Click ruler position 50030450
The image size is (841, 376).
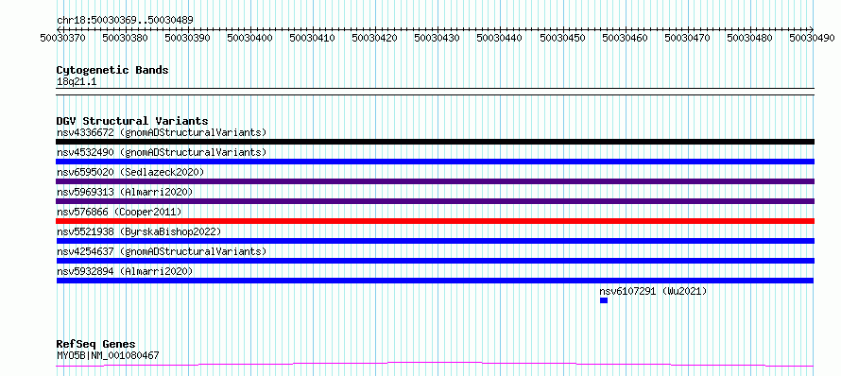[562, 38]
